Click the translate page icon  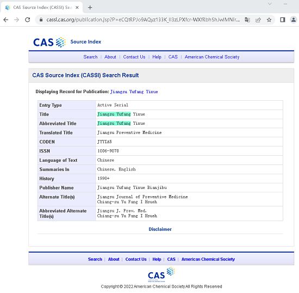[247, 20]
